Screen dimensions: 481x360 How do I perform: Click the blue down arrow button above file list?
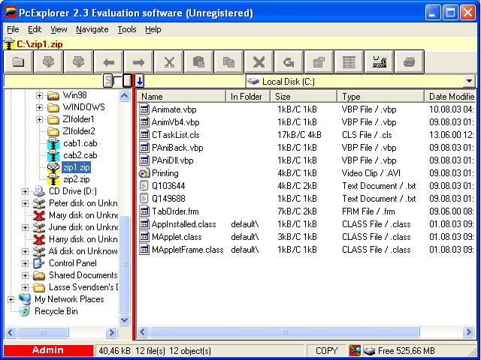[140, 81]
